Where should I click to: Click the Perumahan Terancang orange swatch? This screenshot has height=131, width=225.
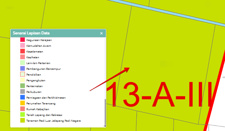click(x=22, y=103)
